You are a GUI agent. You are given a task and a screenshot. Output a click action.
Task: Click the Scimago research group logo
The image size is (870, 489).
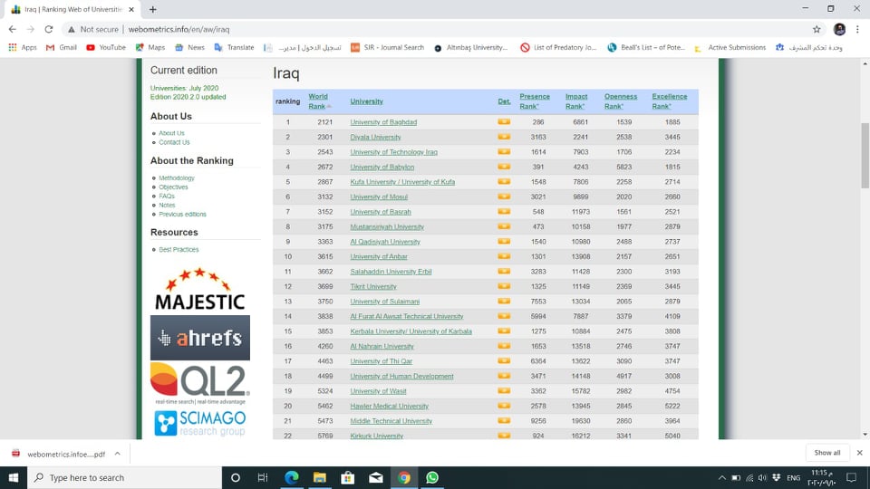199,423
